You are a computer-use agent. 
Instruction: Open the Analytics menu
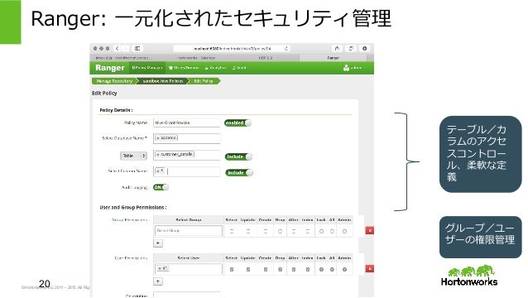[x=215, y=68]
